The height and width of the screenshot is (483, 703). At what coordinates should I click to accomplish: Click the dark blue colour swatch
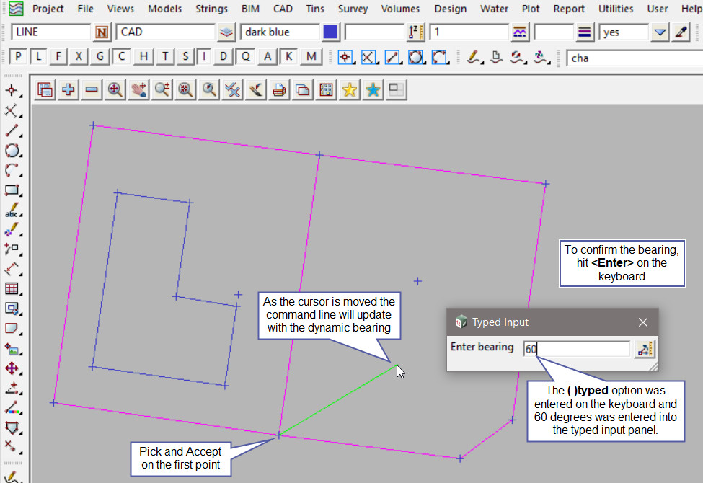(330, 32)
